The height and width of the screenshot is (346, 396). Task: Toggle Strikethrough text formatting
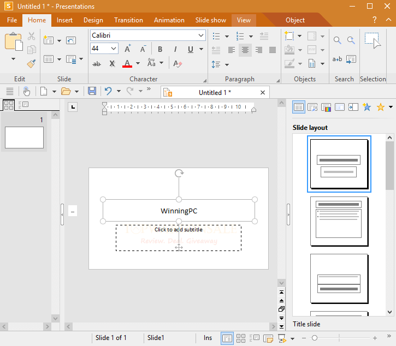[97, 64]
